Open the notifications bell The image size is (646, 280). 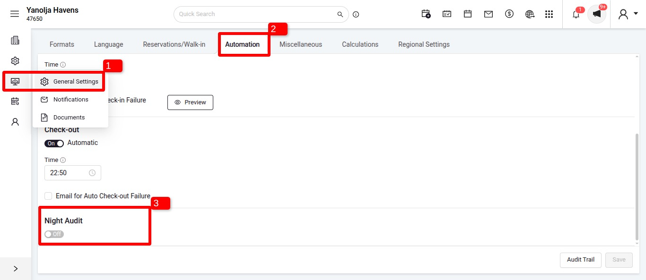[576, 14]
